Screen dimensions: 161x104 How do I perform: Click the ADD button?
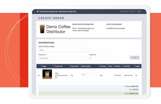[135, 58]
